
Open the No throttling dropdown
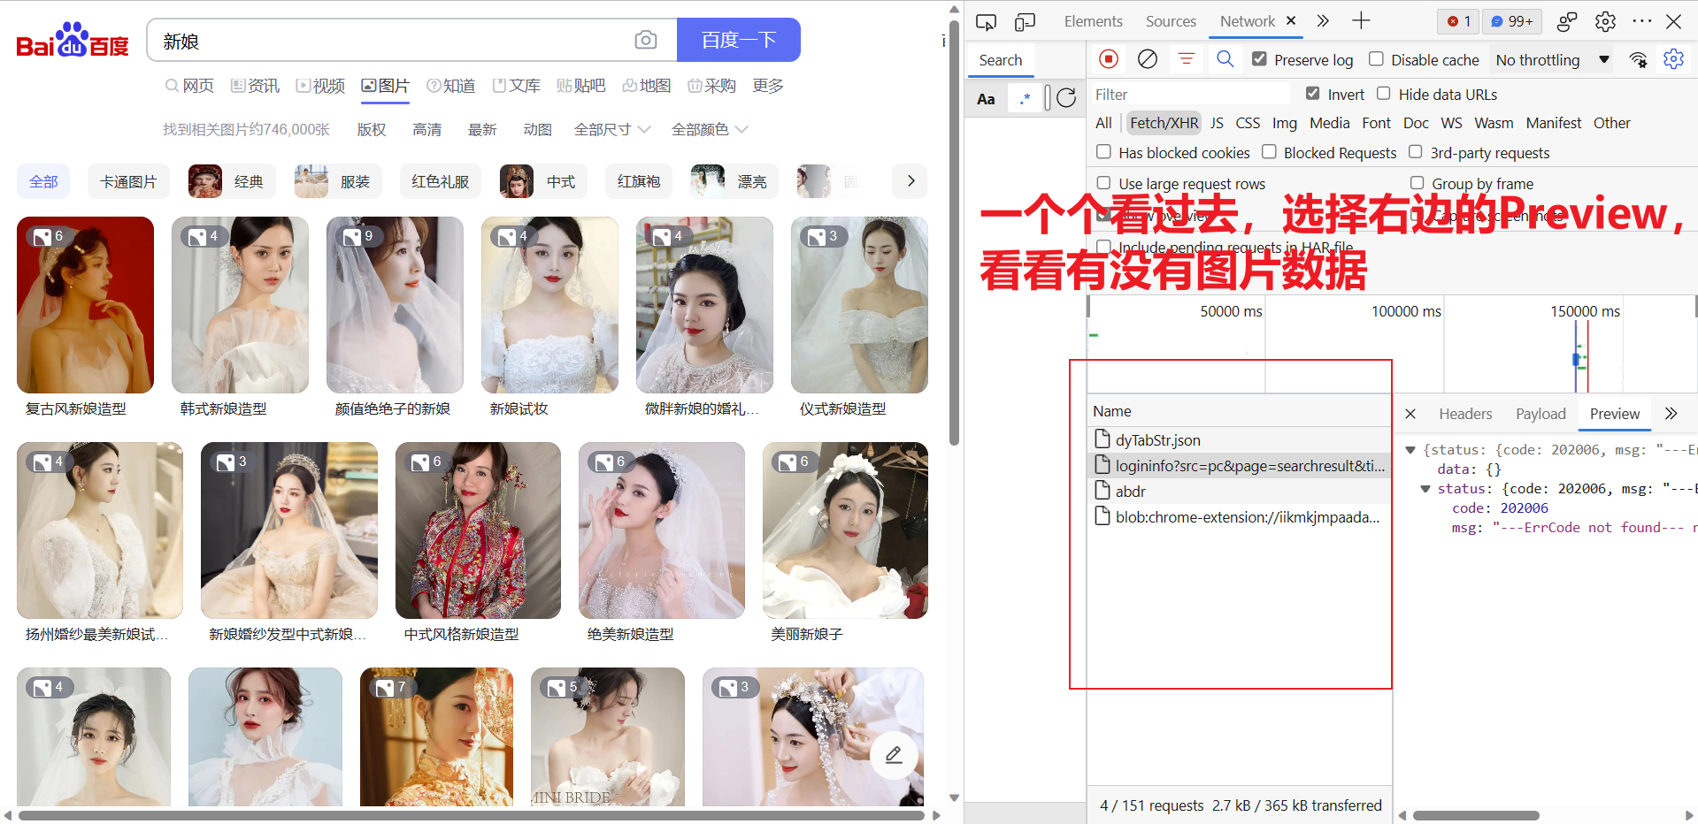1552,59
